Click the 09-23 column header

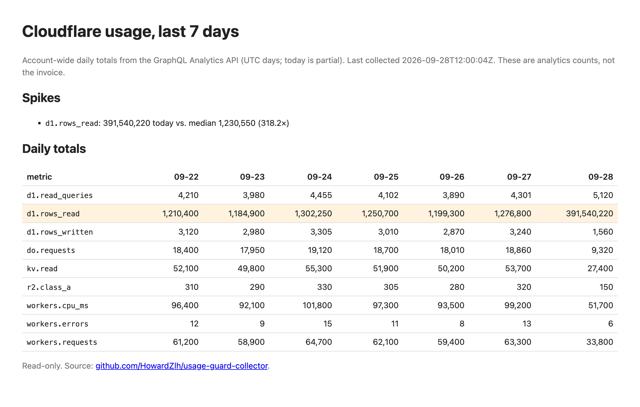tap(252, 177)
